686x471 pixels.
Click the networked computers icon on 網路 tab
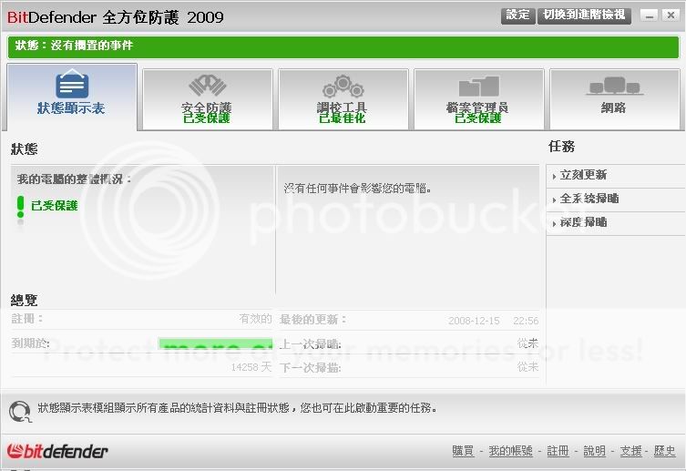[613, 87]
